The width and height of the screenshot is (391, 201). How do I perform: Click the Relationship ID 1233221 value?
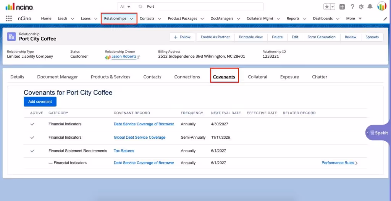271,57
